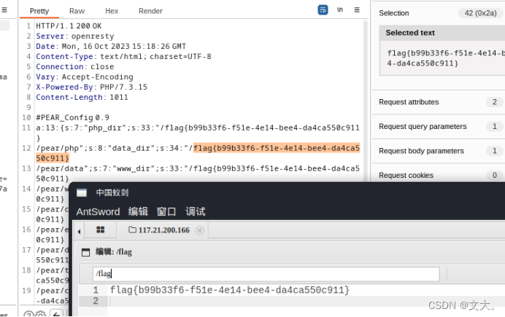Click the highlighted flag on response line 12

277,148
